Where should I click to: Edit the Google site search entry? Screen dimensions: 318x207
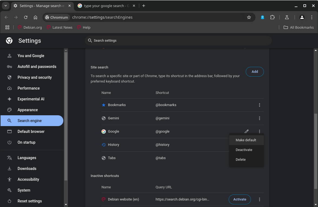click(x=246, y=132)
